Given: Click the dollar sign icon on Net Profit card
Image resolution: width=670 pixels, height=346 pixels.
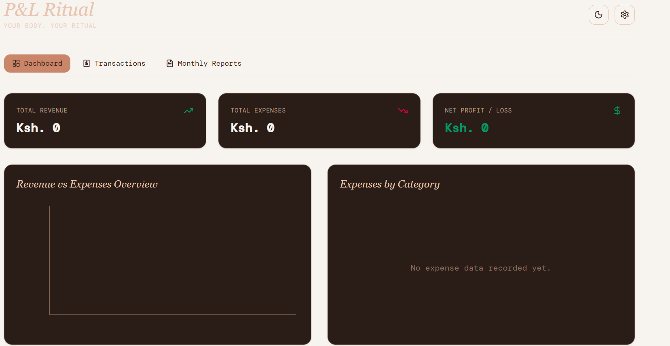Looking at the screenshot, I should (617, 110).
